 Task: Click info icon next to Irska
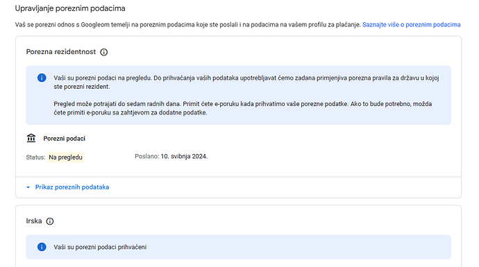50,221
